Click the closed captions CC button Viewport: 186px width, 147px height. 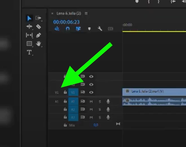(110, 29)
